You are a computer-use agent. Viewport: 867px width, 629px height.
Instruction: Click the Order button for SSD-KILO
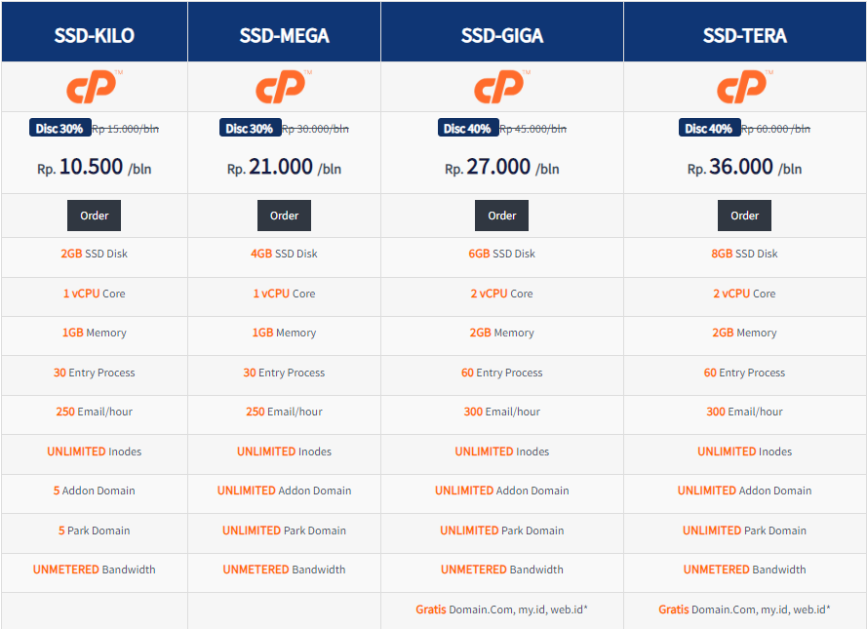click(x=94, y=215)
